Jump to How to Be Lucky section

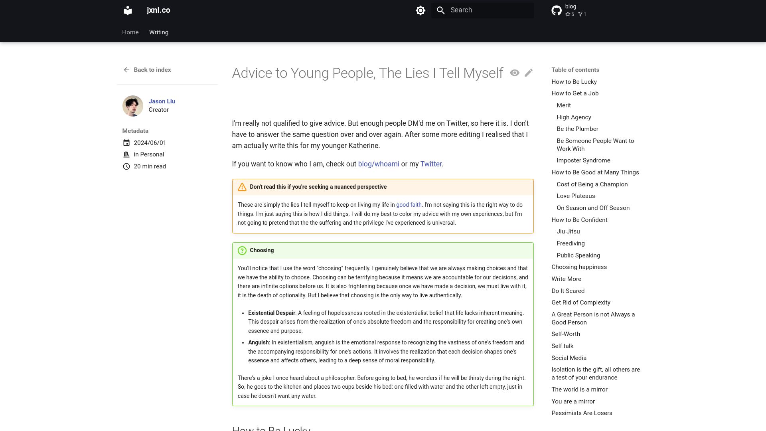tap(574, 82)
